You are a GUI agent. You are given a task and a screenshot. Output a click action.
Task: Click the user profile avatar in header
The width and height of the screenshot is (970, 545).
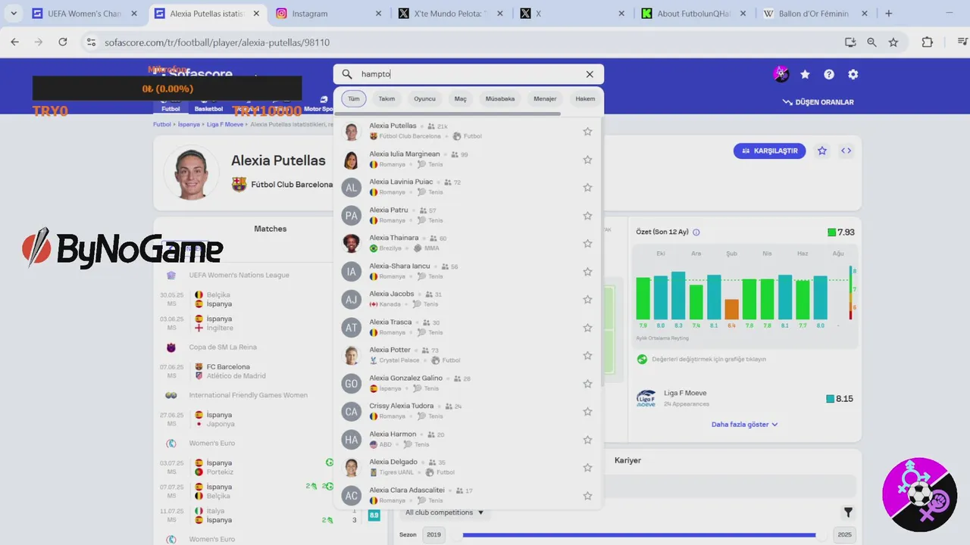(x=781, y=74)
